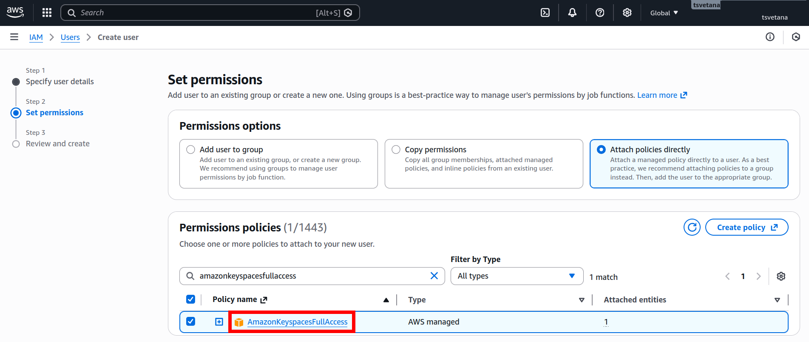Open the Global region dropdown

coord(664,13)
